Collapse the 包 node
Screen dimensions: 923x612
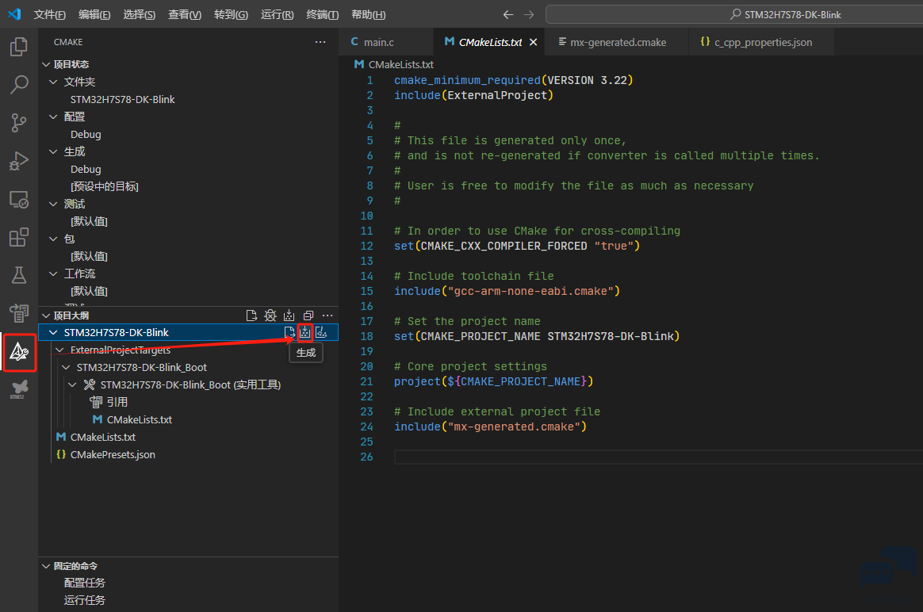53,239
